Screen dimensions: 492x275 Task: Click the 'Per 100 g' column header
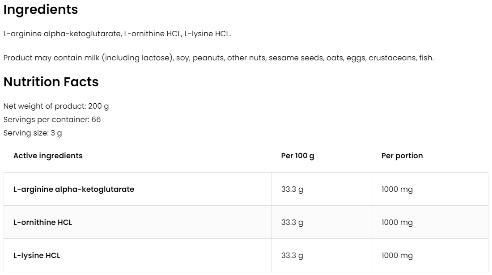coord(297,156)
